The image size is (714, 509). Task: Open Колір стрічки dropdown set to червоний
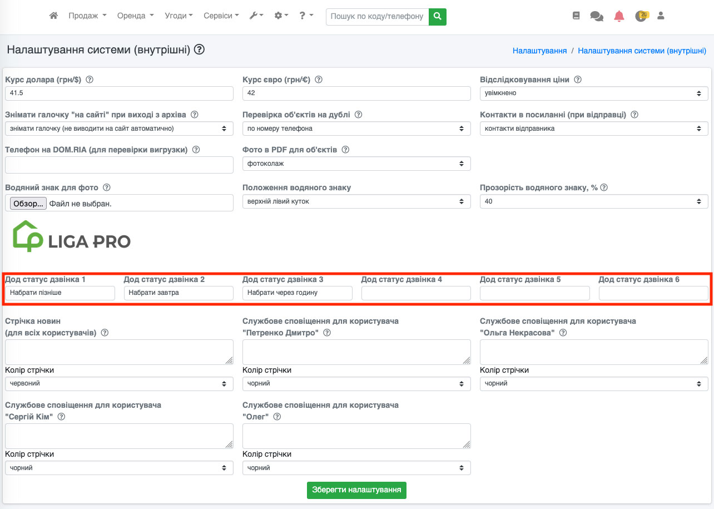point(119,384)
